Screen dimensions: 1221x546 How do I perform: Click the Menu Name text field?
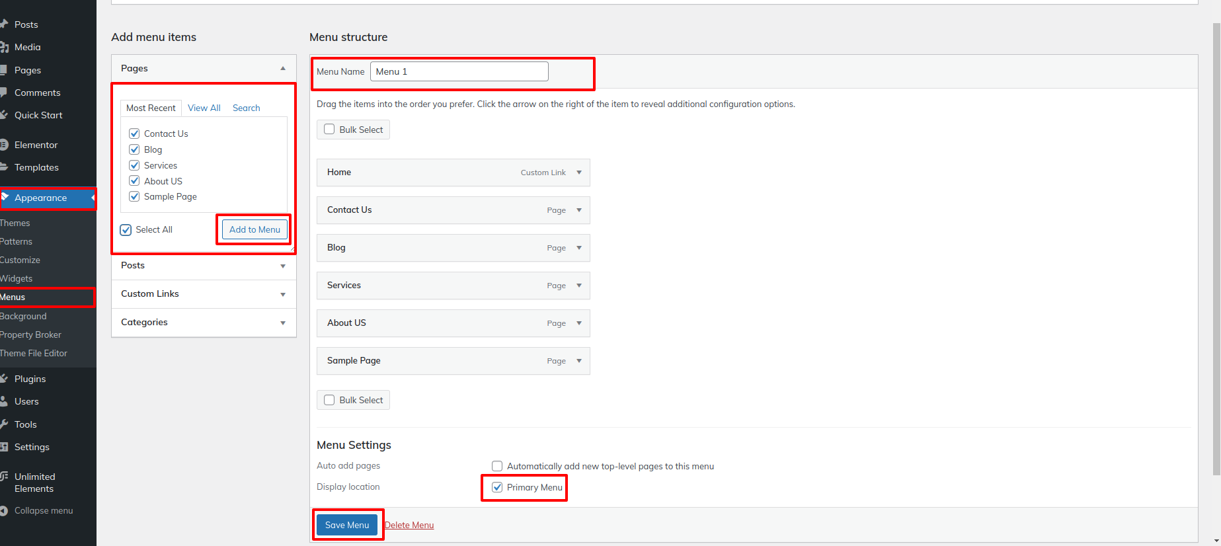[x=459, y=71]
